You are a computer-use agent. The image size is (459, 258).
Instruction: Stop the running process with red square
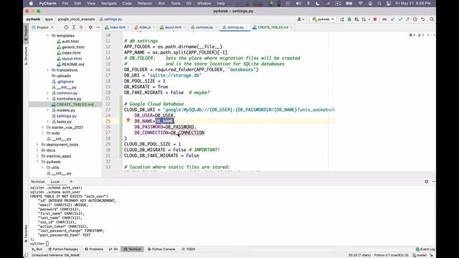374,19
